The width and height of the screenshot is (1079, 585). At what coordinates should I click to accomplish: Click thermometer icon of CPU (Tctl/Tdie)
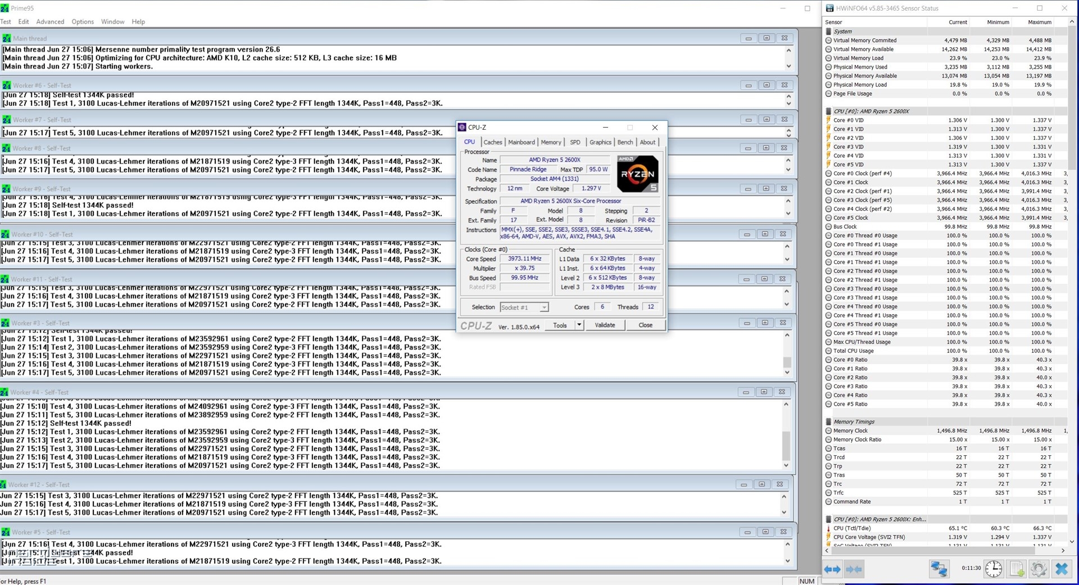pos(828,528)
